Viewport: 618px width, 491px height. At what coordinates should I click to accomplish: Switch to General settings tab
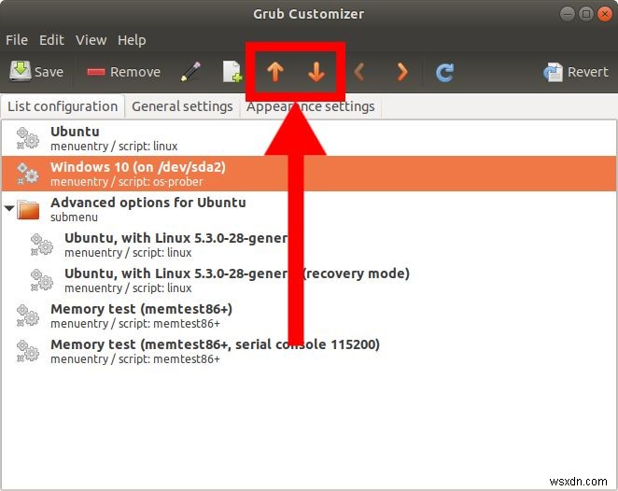182,106
